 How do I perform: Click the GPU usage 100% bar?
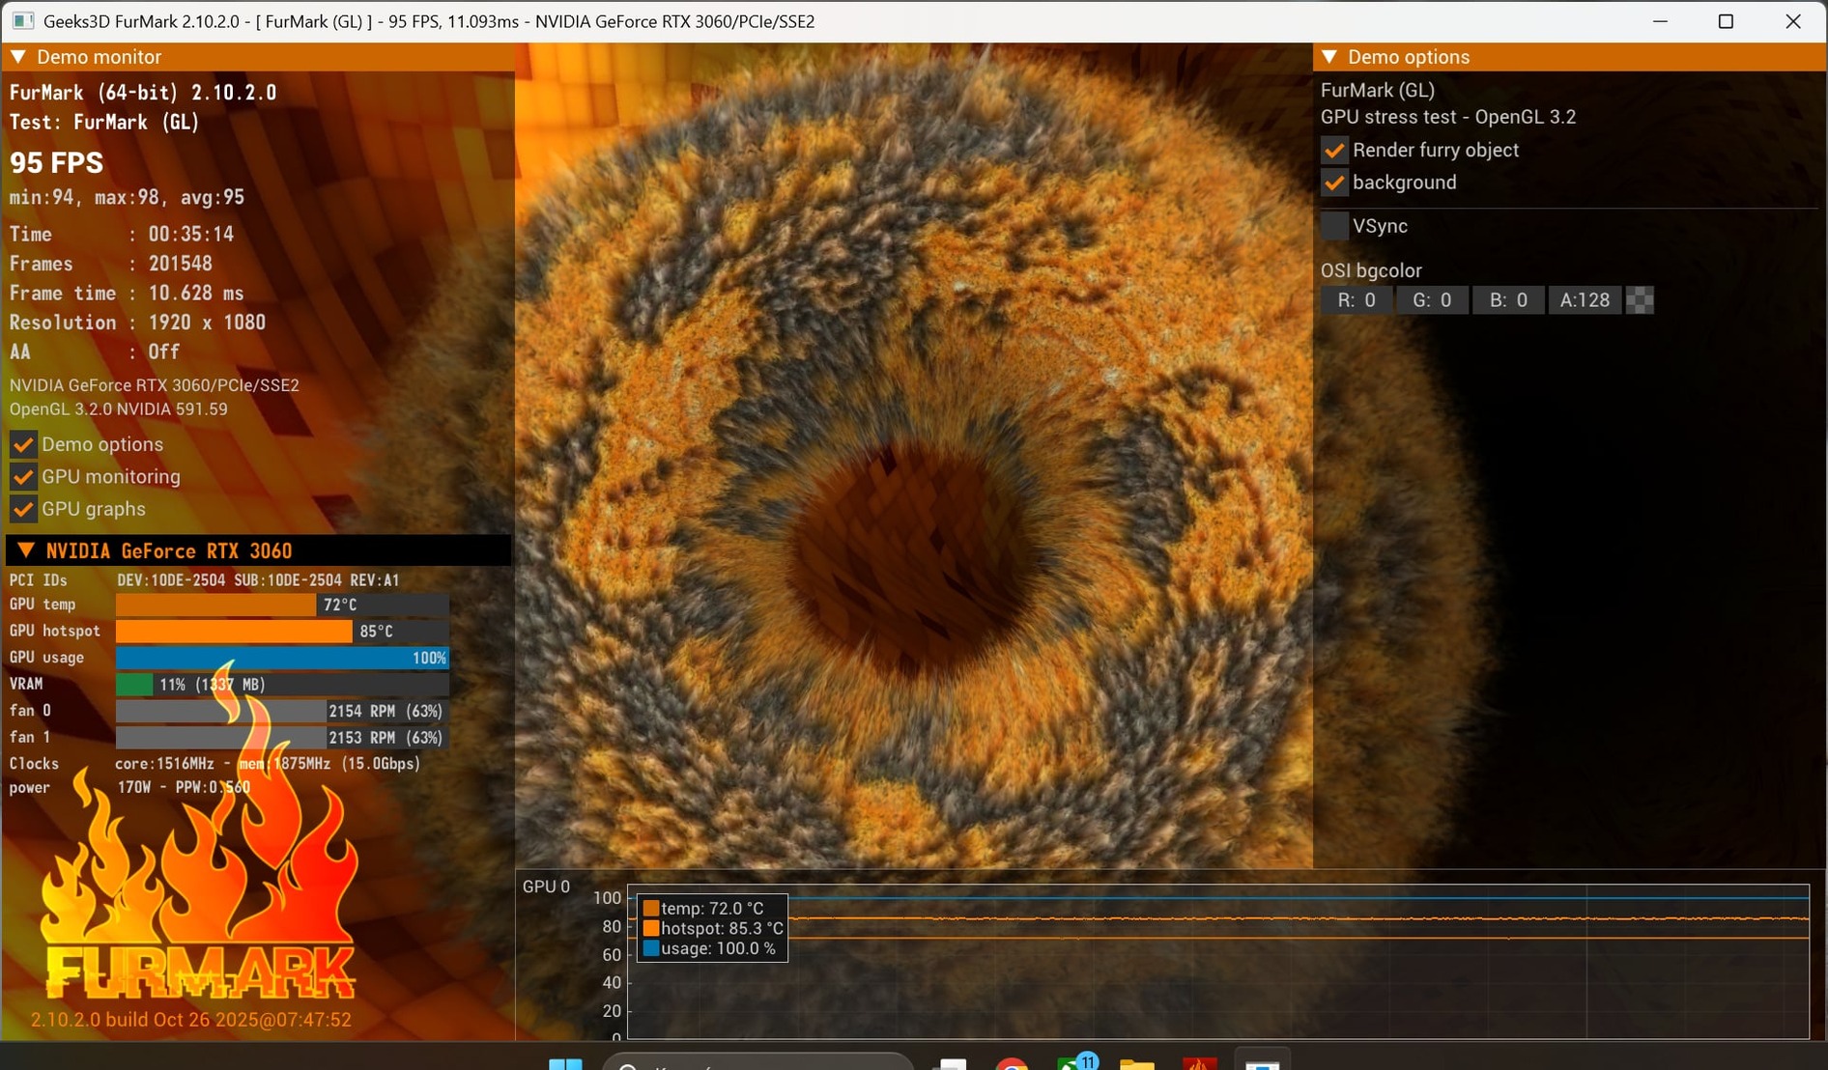(282, 658)
